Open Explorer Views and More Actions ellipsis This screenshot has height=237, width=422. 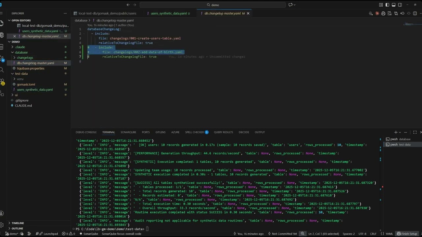click(65, 13)
